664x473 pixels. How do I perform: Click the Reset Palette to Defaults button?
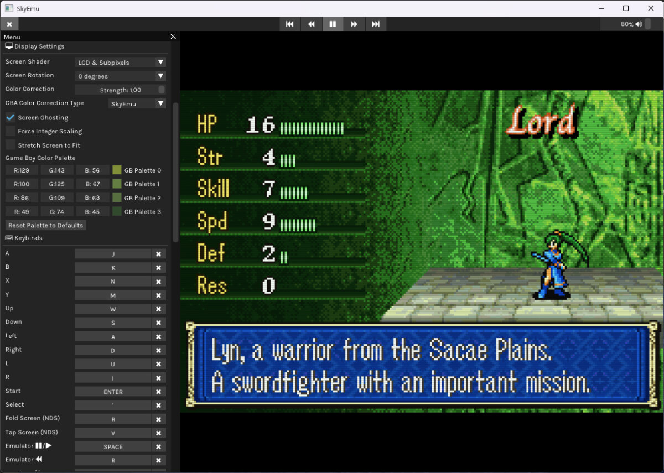[x=45, y=225]
